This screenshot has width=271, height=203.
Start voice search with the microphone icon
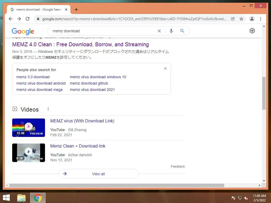171,31
